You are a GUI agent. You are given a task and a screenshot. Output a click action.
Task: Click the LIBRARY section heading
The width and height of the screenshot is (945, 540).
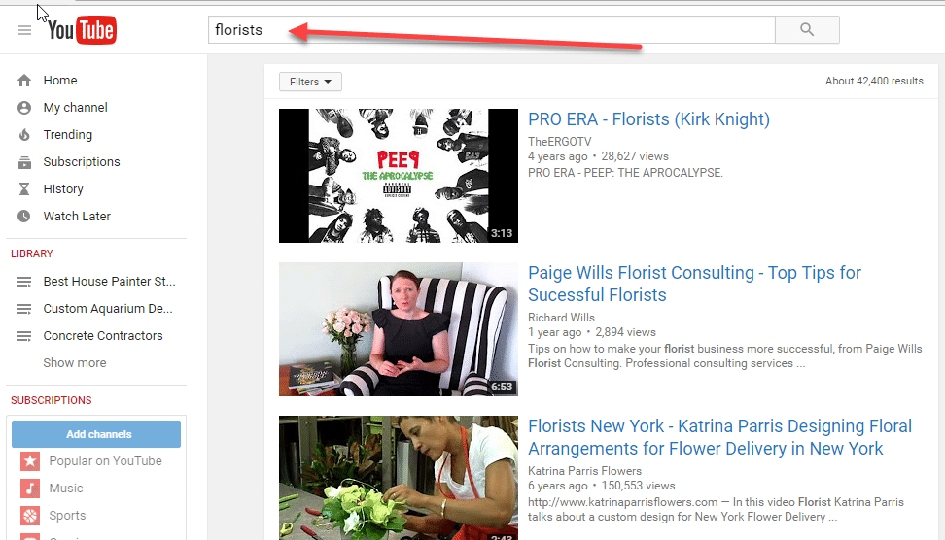32,253
